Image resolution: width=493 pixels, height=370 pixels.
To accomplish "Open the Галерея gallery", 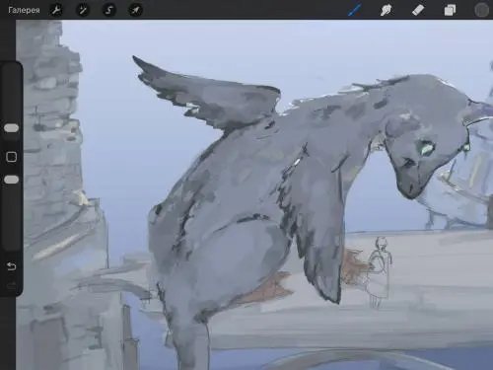I will (x=24, y=10).
